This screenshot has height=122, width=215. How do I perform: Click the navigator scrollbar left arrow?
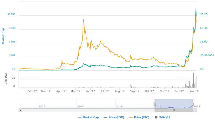click(x=20, y=110)
